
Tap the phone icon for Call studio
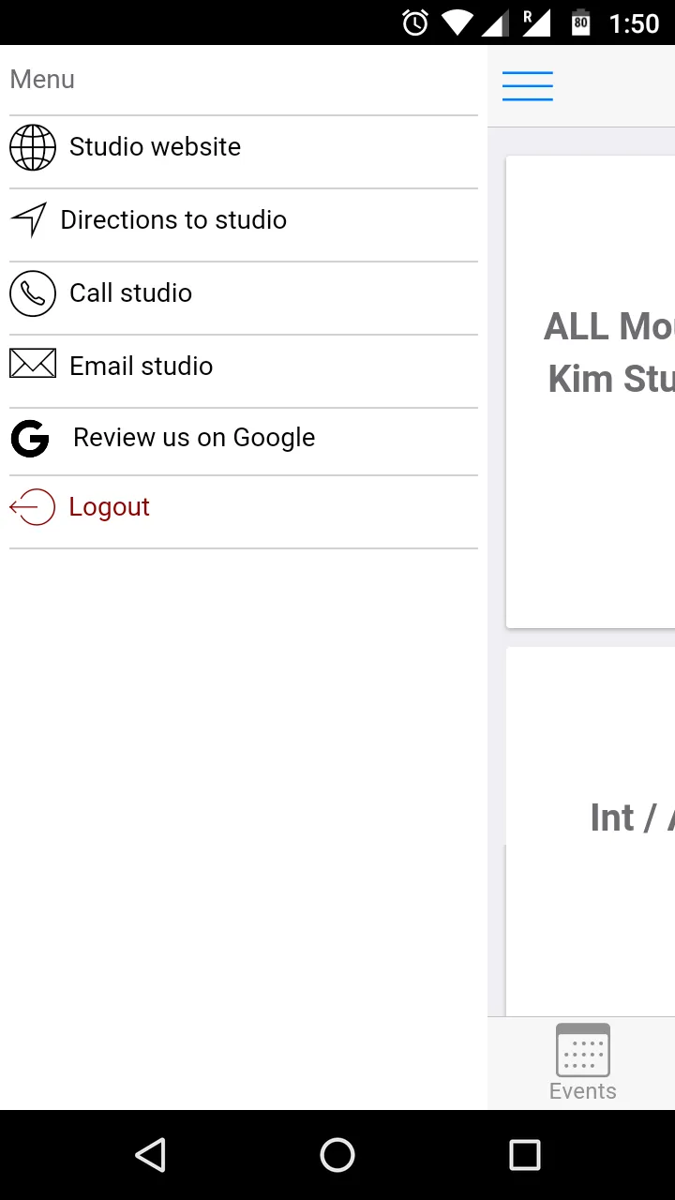tap(33, 293)
